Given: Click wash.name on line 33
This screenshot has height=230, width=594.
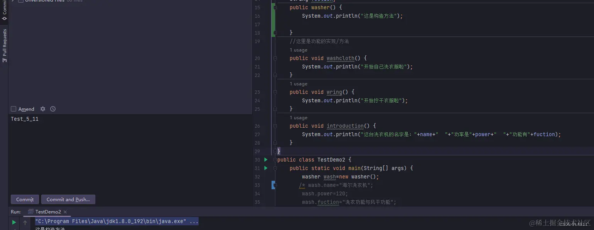Looking at the screenshot, I should pyautogui.click(x=322, y=185).
